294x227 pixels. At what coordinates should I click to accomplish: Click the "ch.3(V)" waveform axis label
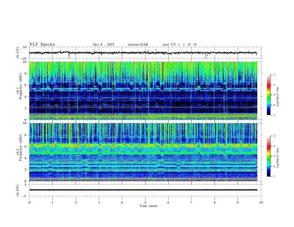(x=18, y=191)
